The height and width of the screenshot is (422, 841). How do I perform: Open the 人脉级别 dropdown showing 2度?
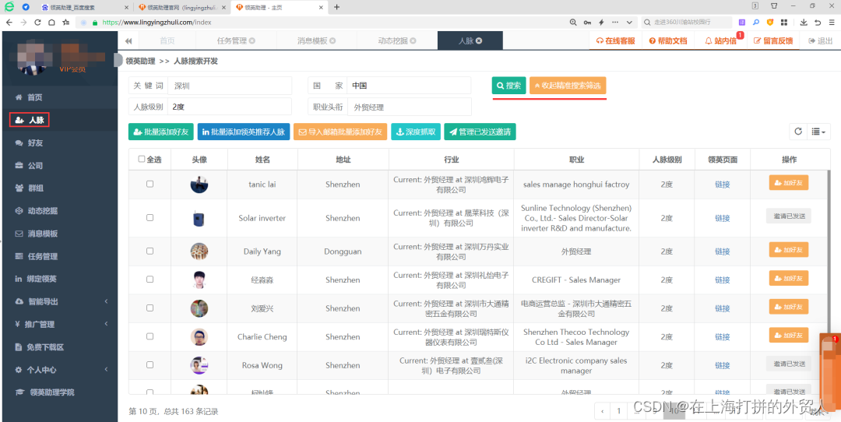tap(230, 107)
